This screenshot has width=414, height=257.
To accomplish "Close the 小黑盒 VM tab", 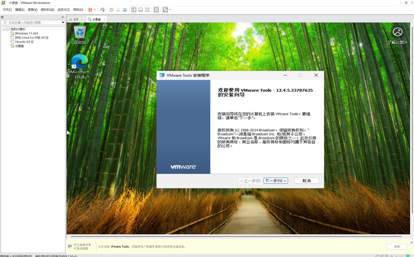I will click(x=104, y=19).
